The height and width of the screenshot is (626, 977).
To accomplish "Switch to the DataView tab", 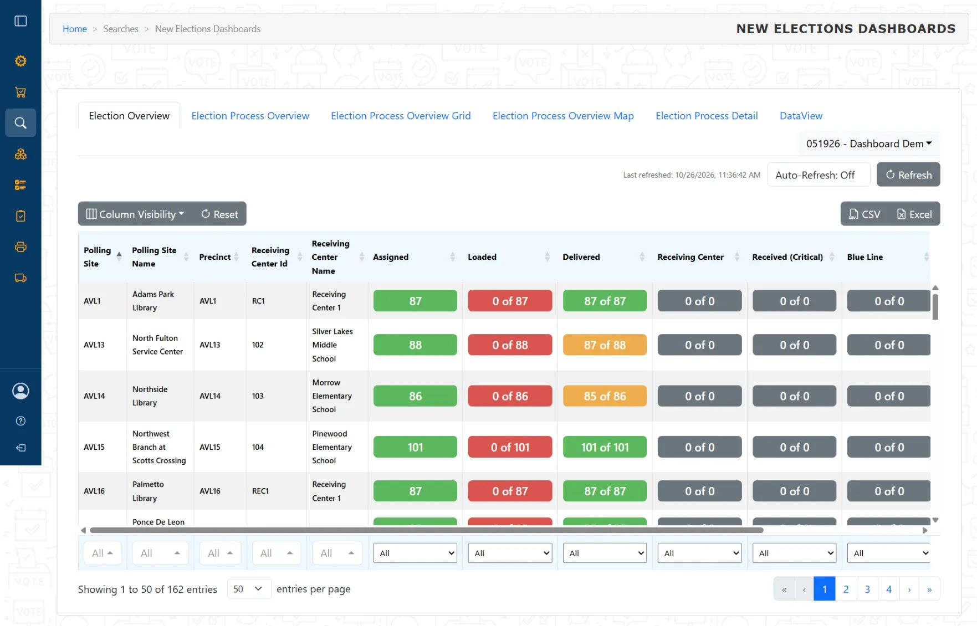I will coord(801,116).
